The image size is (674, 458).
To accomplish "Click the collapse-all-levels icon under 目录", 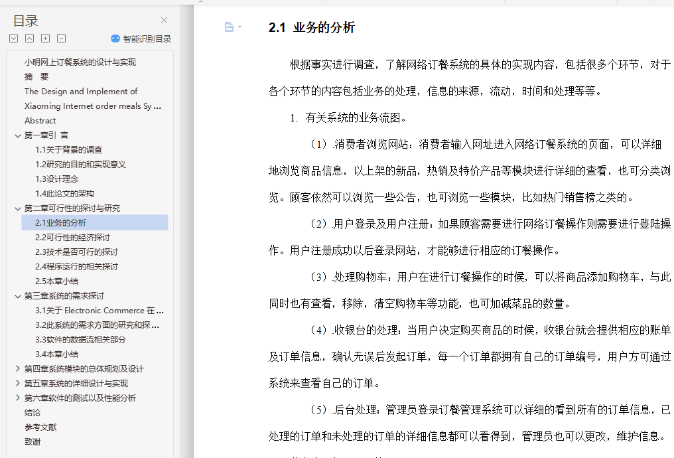I will [x=30, y=38].
